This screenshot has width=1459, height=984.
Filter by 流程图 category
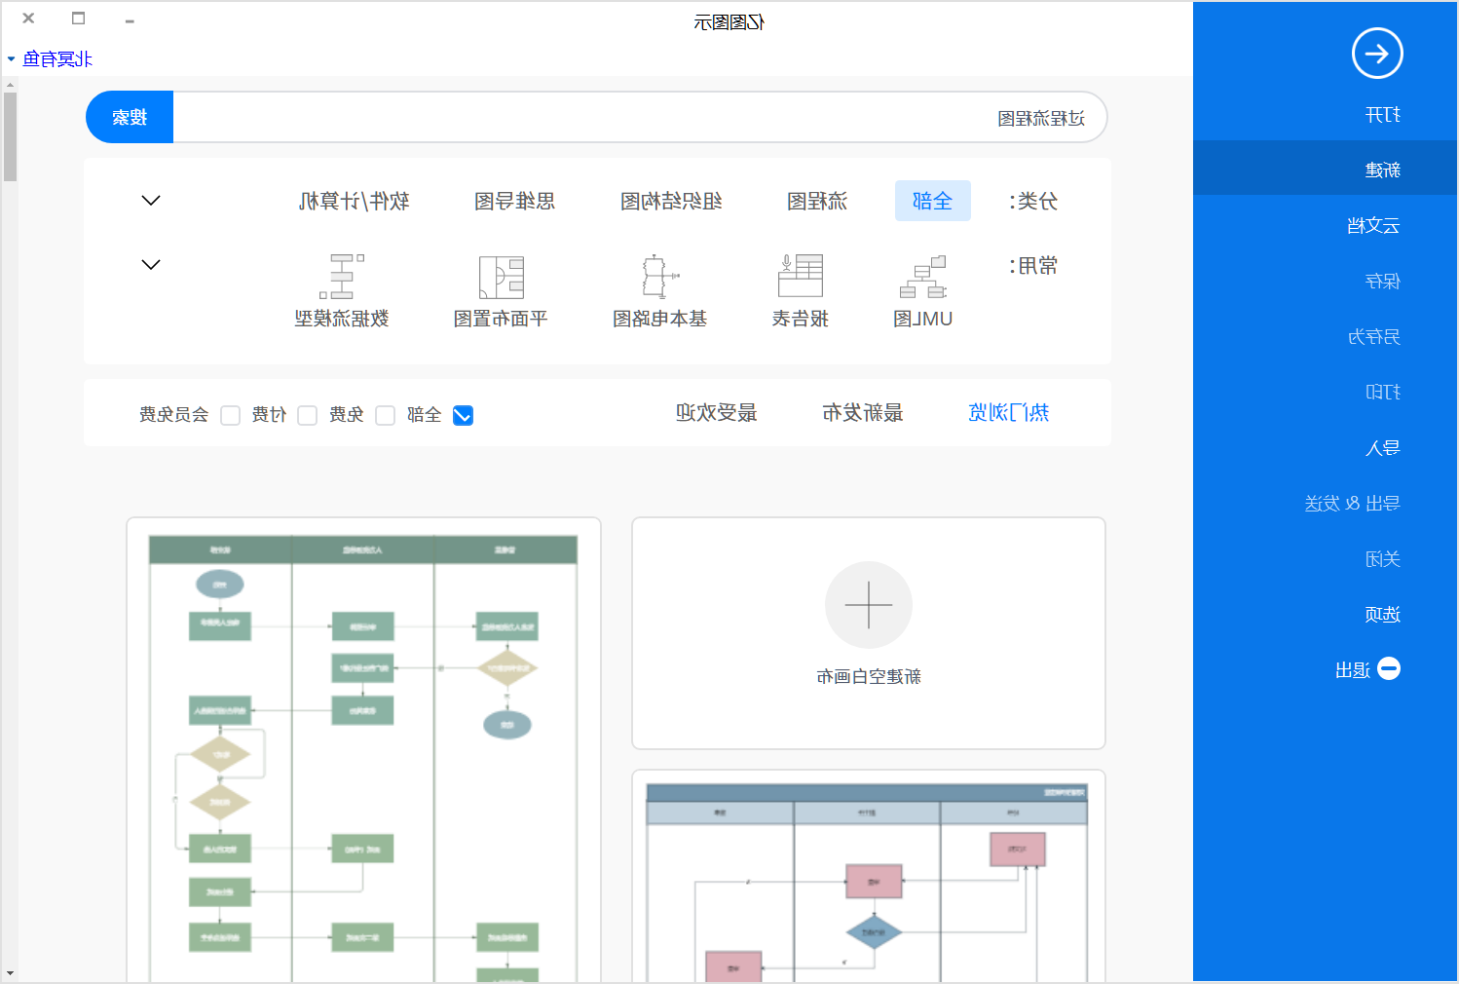817,202
